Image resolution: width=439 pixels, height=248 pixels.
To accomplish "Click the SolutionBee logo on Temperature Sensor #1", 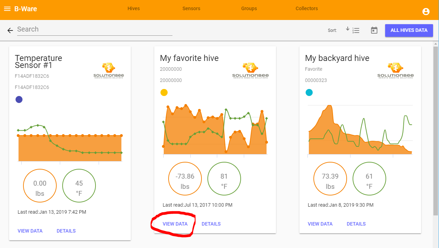I will coord(108,70).
